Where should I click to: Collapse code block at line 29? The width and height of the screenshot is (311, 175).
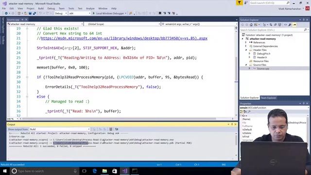click(x=27, y=77)
